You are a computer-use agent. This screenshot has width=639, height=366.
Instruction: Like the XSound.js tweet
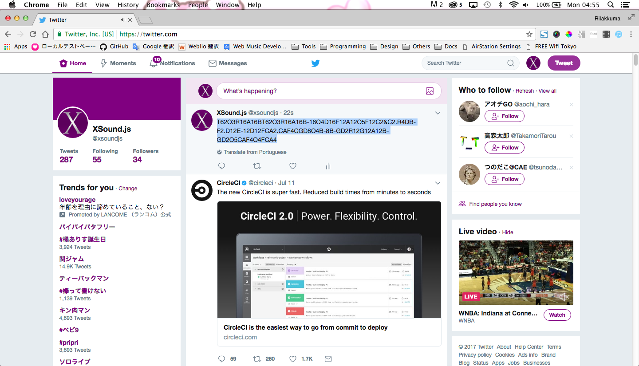(x=293, y=166)
